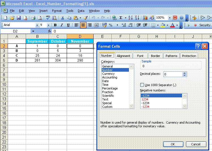Select column header E
The width and height of the screenshot is (212, 151).
[x=102, y=36]
